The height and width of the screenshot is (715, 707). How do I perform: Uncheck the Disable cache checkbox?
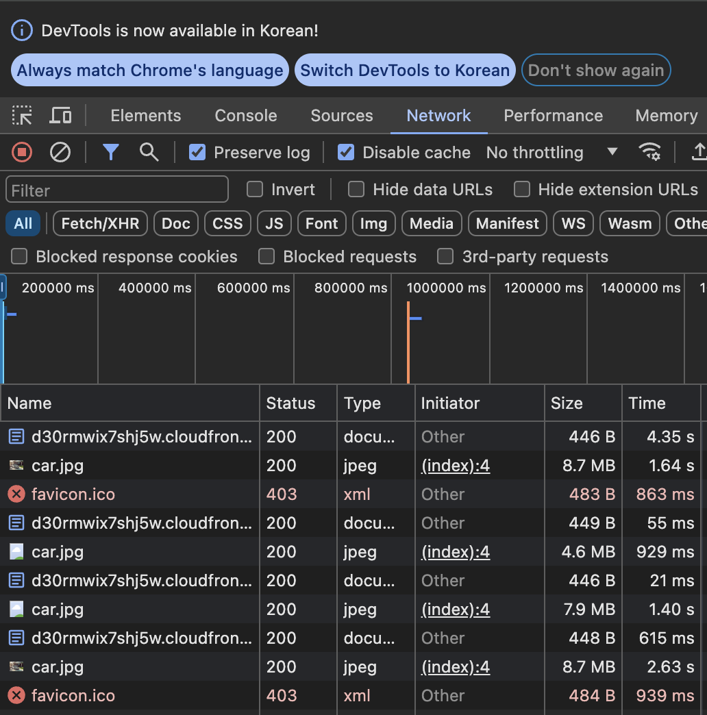click(x=346, y=152)
